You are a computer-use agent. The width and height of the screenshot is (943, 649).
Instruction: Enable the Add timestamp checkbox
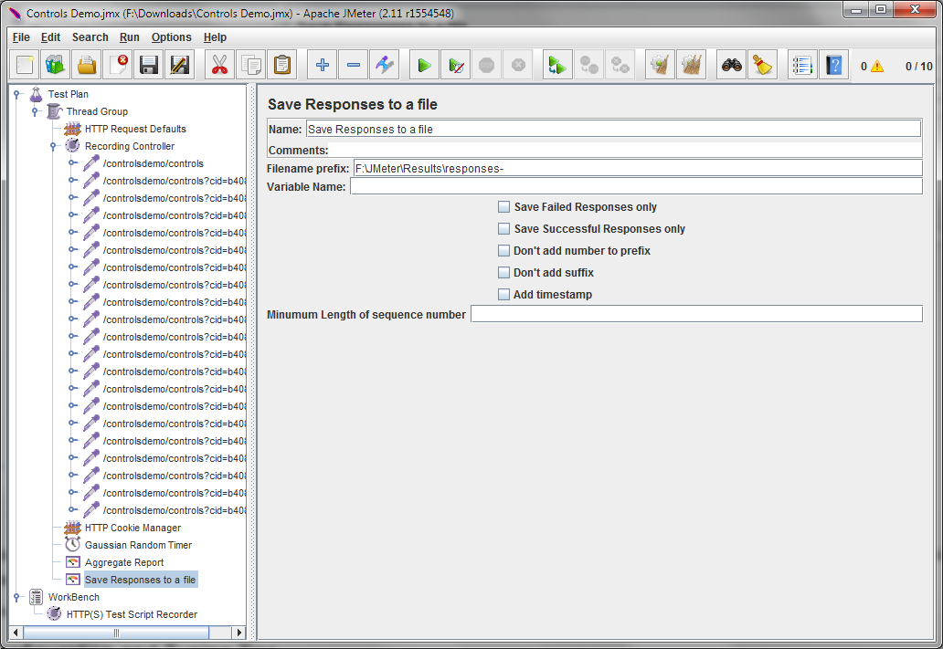coord(504,295)
